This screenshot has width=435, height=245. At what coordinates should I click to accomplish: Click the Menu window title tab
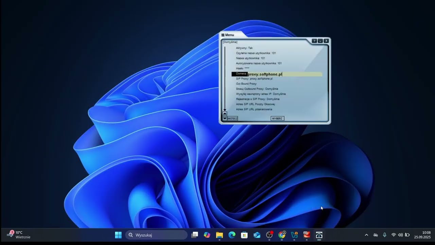230,35
